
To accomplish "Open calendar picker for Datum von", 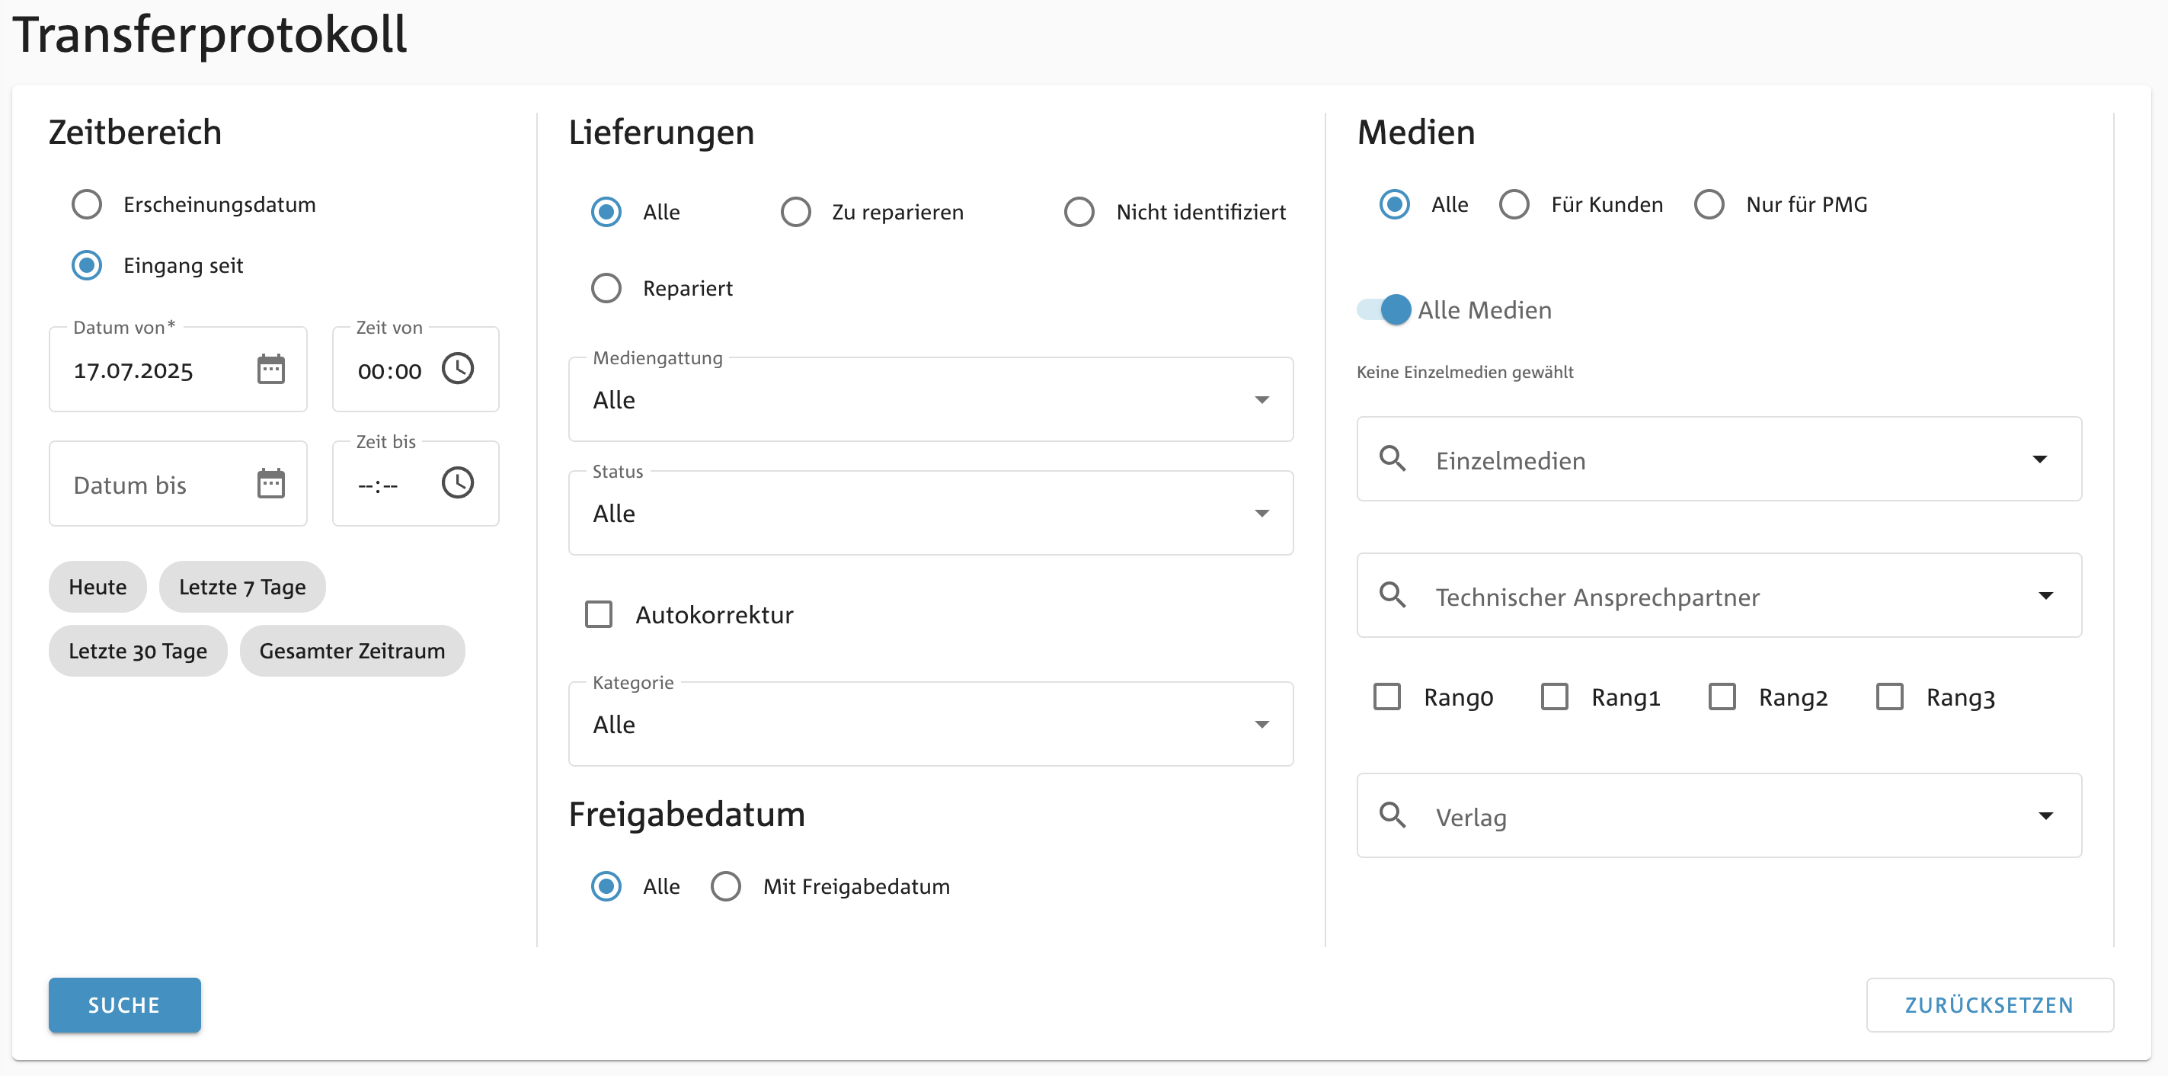I will coord(271,370).
